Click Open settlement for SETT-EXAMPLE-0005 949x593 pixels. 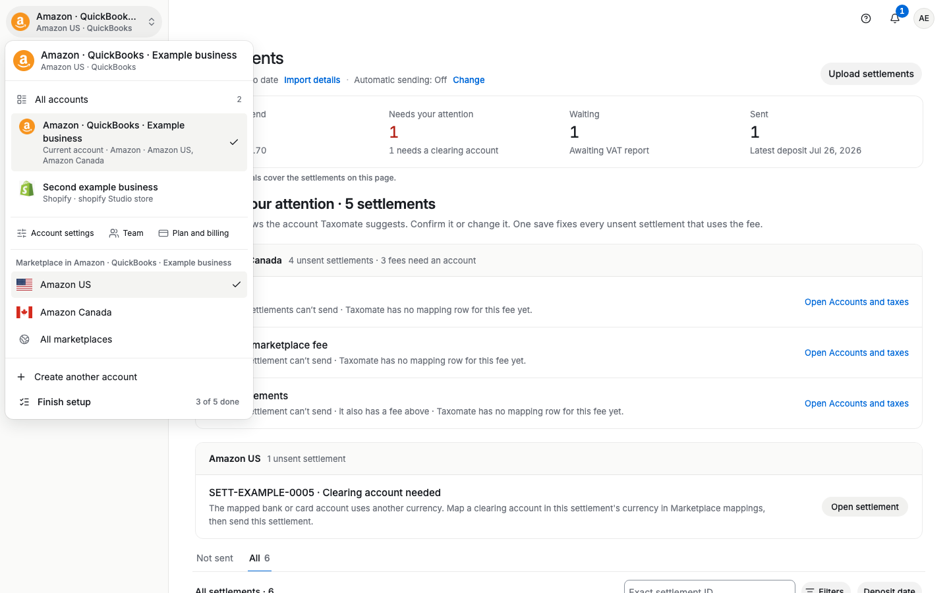[865, 507]
